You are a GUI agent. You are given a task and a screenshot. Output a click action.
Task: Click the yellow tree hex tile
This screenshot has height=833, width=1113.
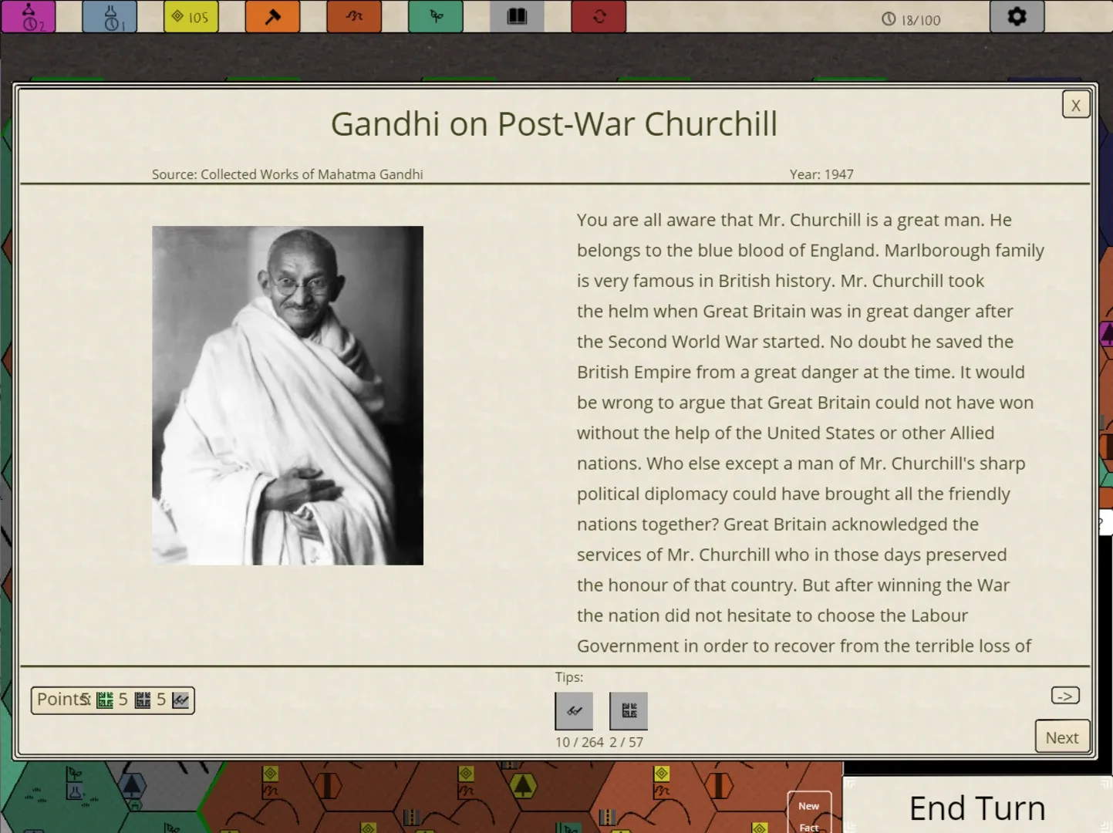coord(523,786)
